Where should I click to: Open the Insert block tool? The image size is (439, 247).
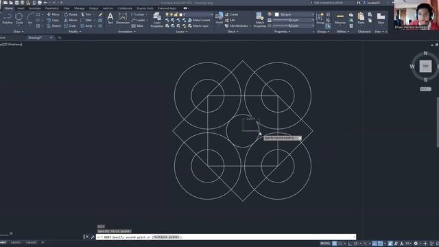coord(219,18)
